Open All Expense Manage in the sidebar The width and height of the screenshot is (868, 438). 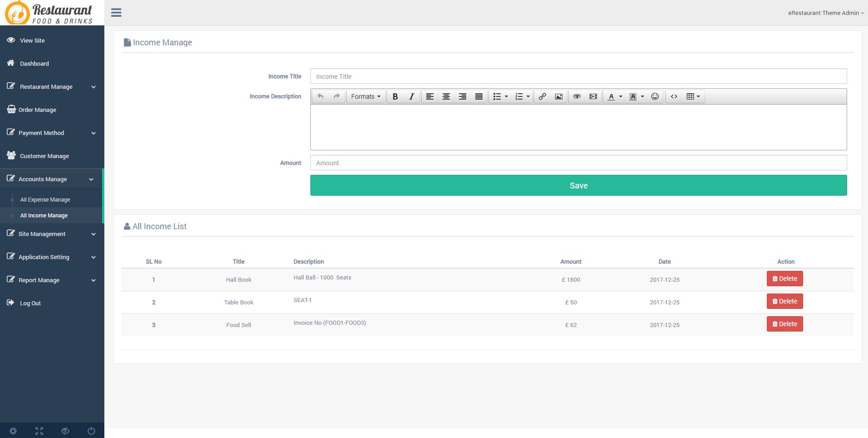coord(45,199)
